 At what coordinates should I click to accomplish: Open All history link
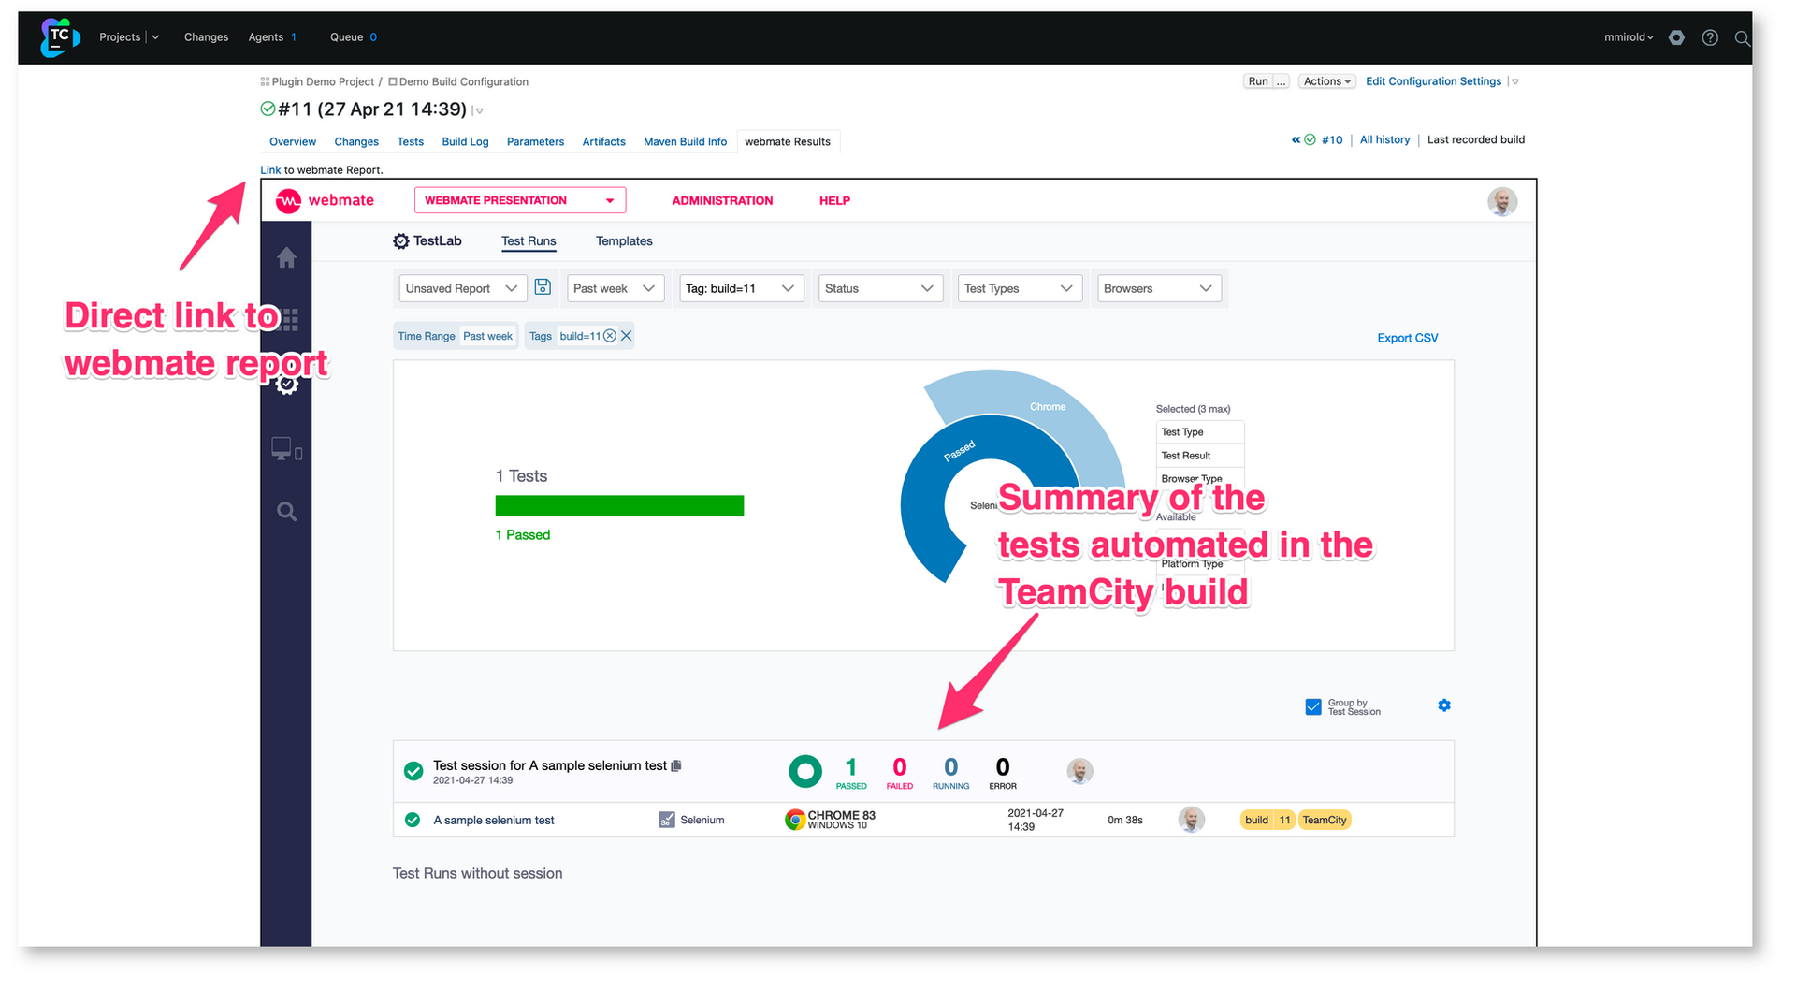[x=1384, y=139]
